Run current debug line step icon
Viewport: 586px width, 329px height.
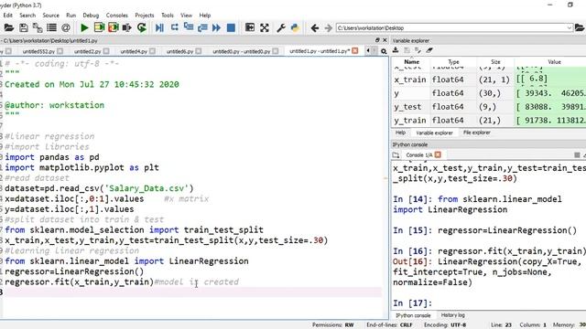point(174,27)
